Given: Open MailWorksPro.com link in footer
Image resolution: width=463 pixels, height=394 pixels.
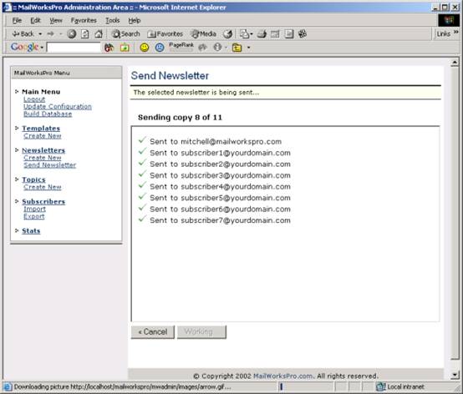Looking at the screenshot, I should [x=282, y=376].
